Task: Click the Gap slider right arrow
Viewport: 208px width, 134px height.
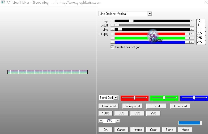Action: point(192,21)
